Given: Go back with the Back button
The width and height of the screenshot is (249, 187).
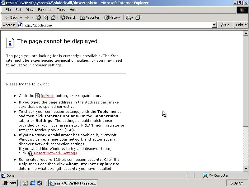Looking at the screenshot, I should pos(11,17).
